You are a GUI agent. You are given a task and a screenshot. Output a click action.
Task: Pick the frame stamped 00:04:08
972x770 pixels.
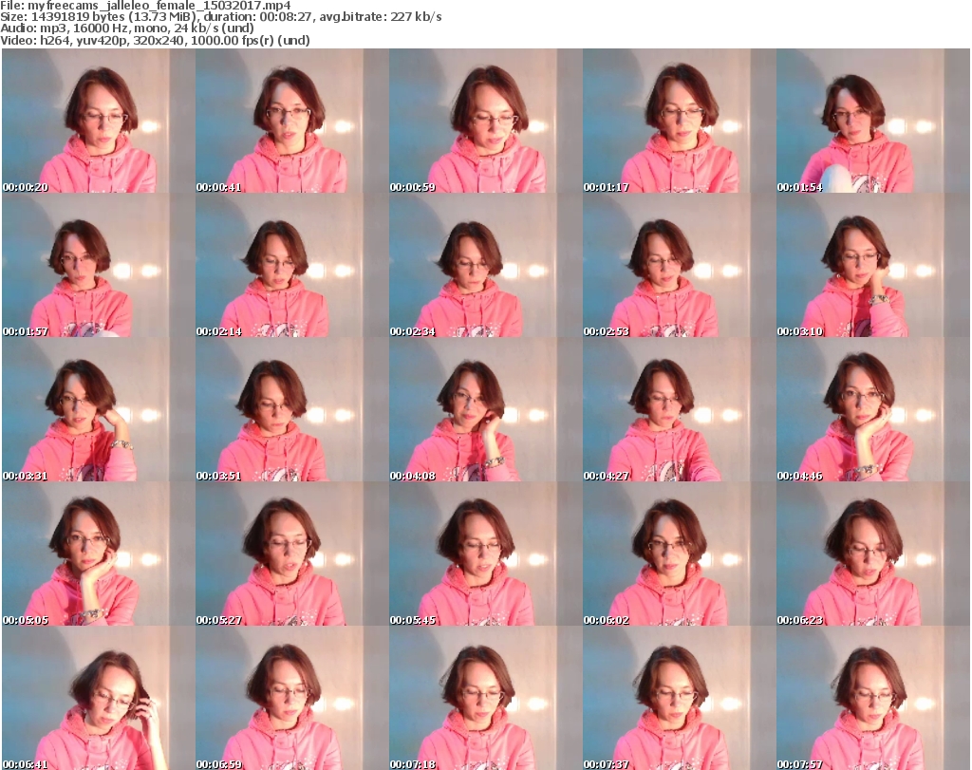485,410
